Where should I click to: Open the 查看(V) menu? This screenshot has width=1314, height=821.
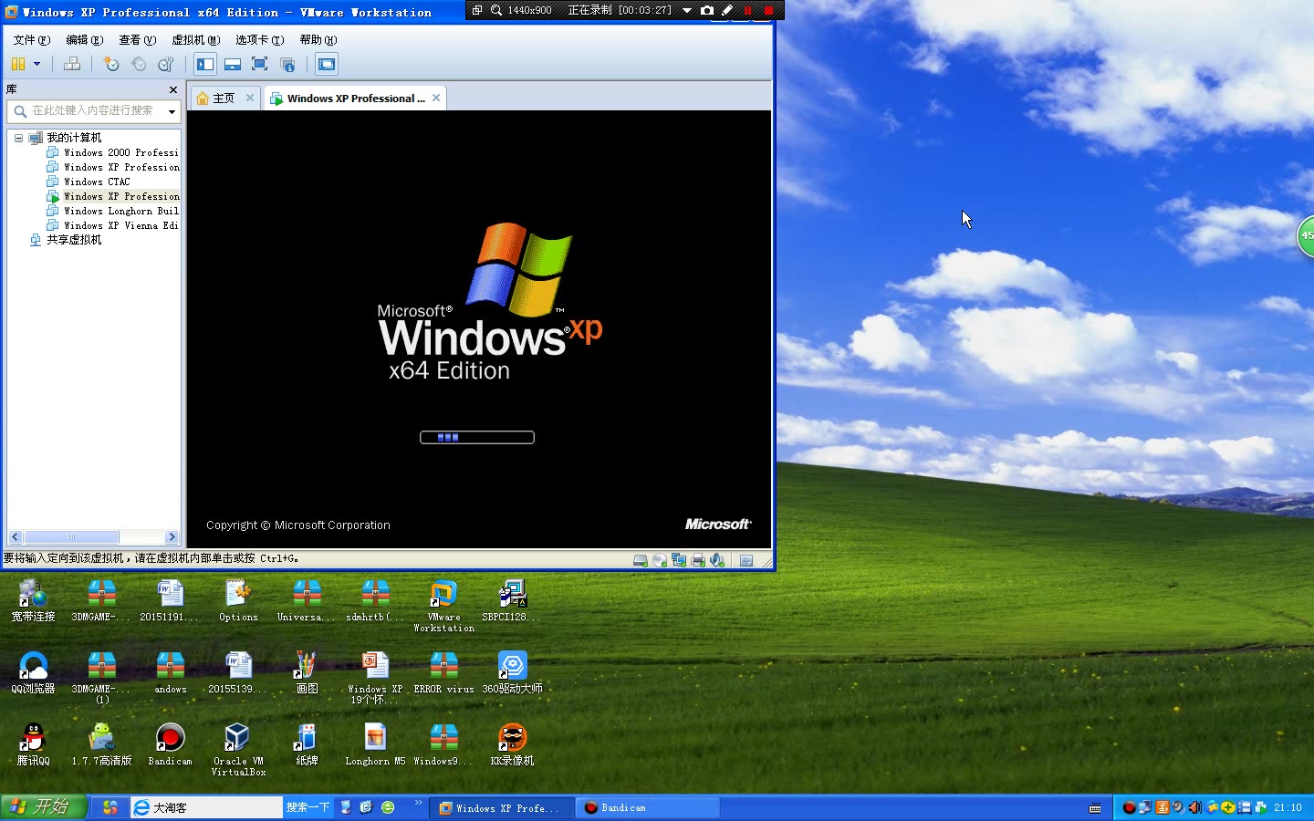coord(138,40)
